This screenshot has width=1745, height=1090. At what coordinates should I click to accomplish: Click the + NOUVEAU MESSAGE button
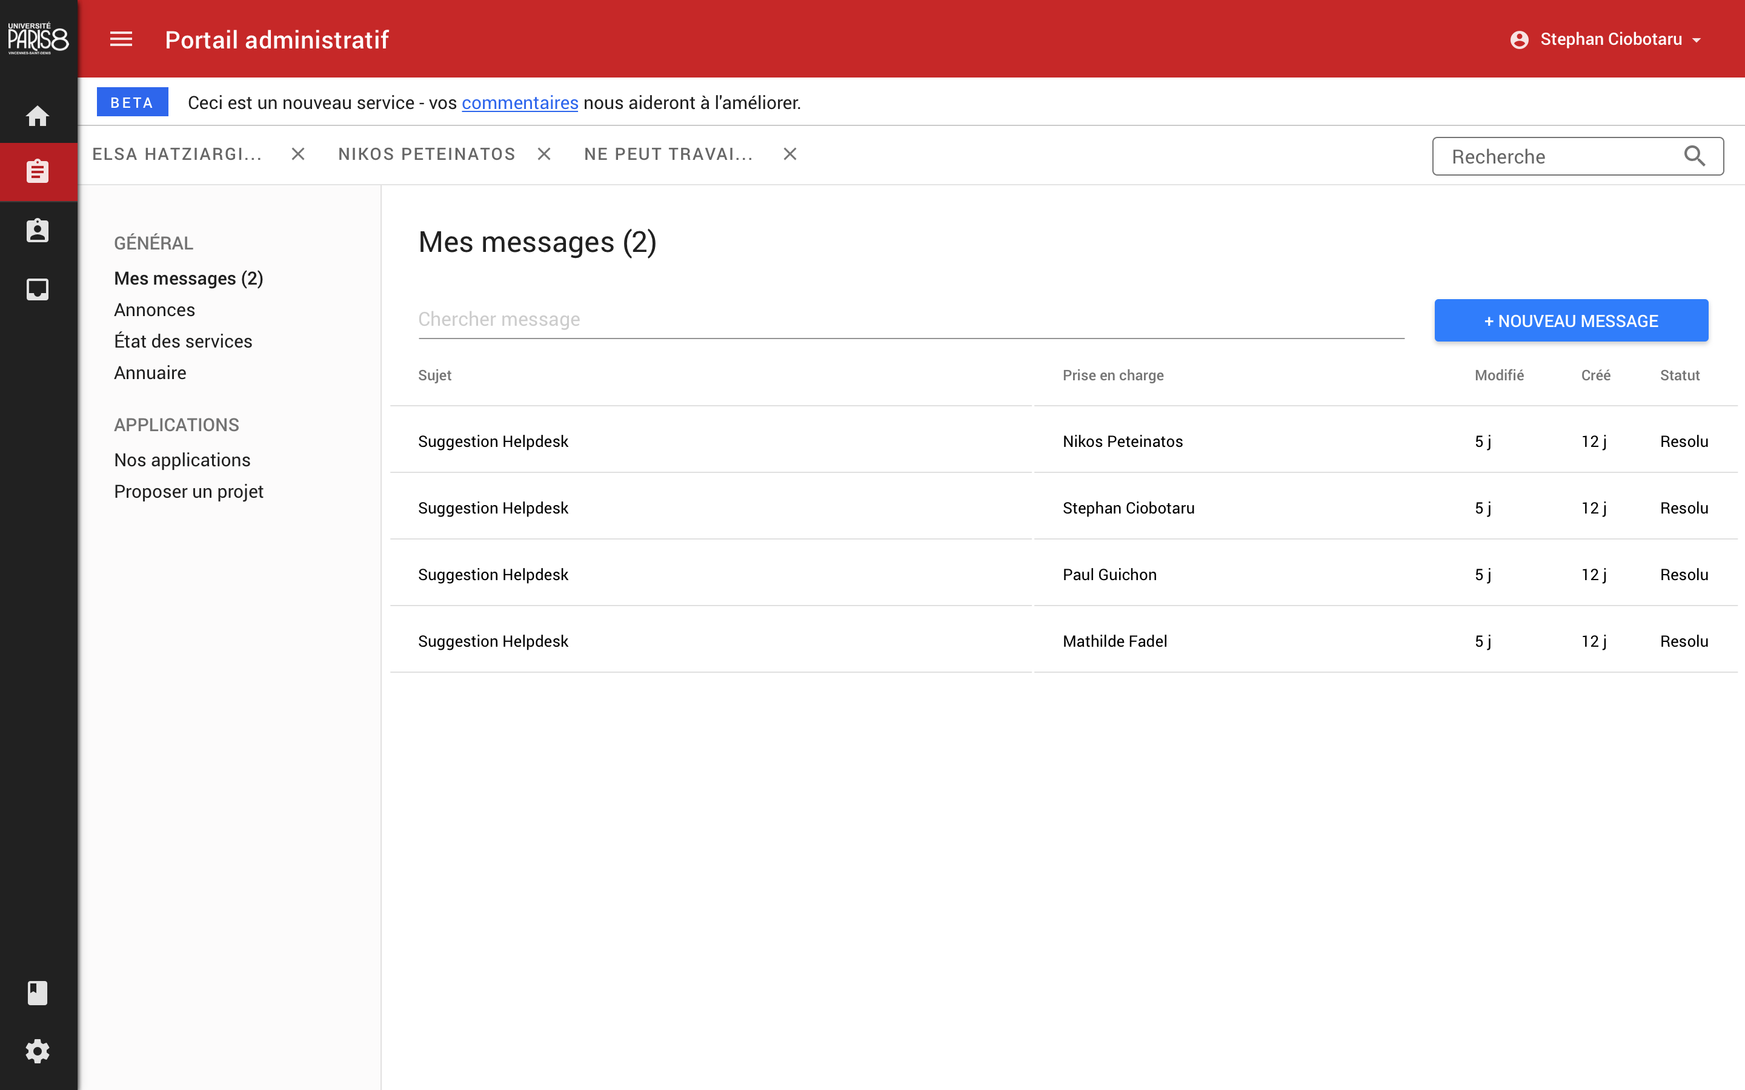(x=1570, y=320)
